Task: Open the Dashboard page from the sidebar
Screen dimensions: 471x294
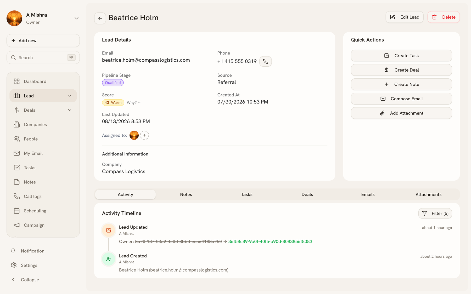Action: (43, 82)
